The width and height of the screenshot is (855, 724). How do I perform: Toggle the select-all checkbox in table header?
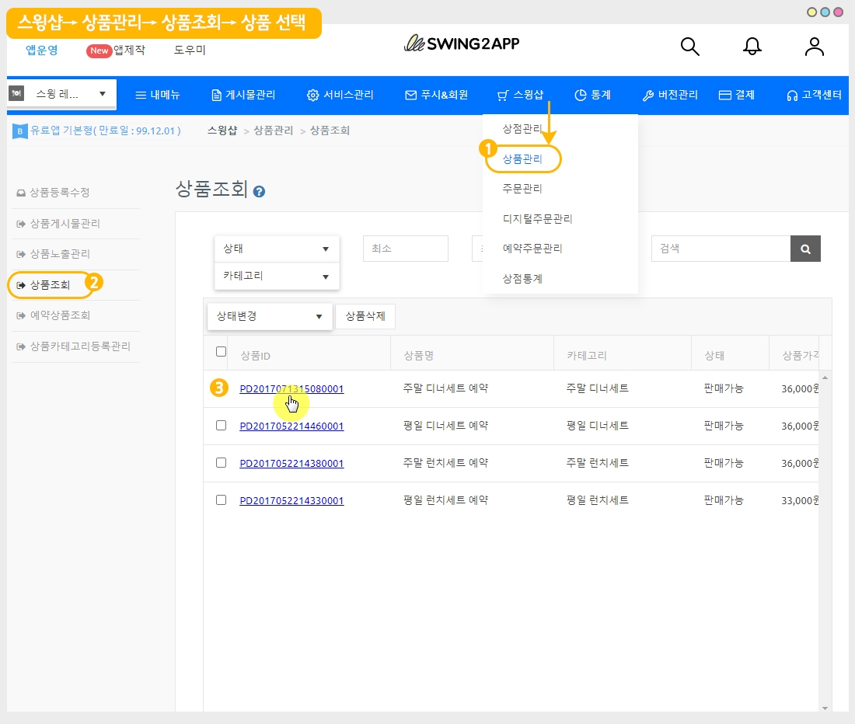[221, 352]
